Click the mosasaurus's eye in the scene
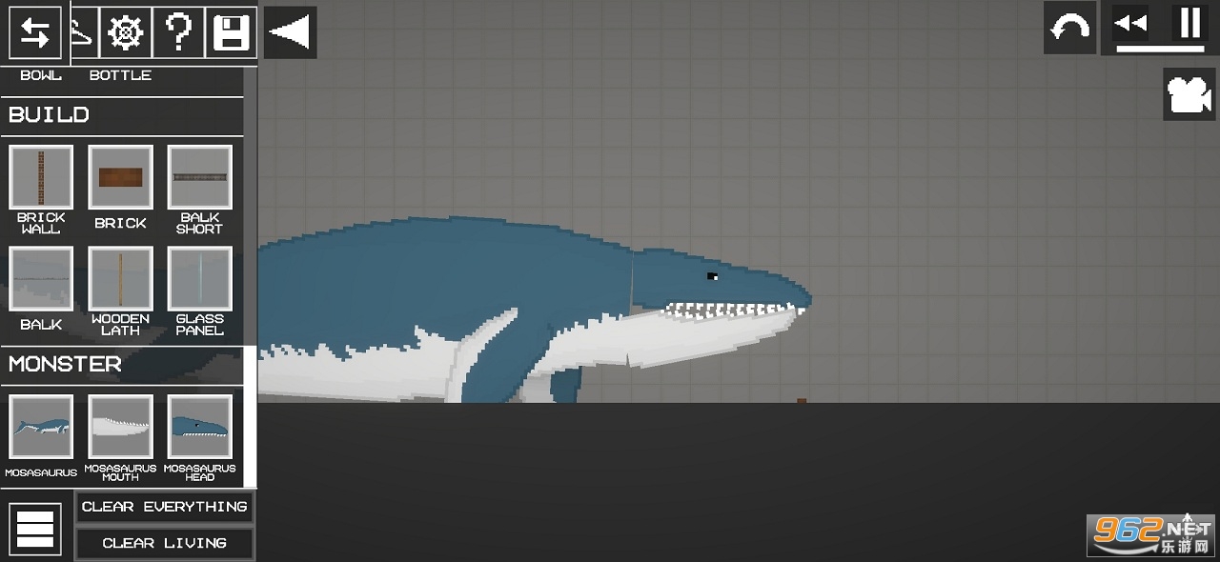This screenshot has height=562, width=1220. tap(712, 276)
